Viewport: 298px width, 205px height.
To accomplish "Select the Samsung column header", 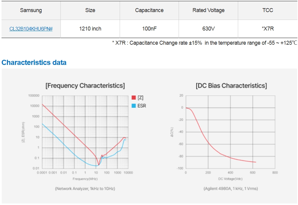I will (x=31, y=10).
